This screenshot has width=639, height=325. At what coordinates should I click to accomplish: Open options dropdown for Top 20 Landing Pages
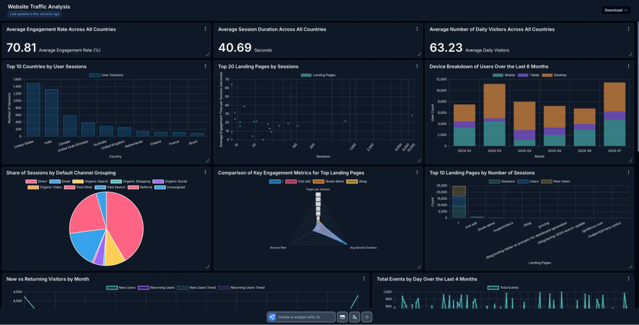click(x=417, y=66)
